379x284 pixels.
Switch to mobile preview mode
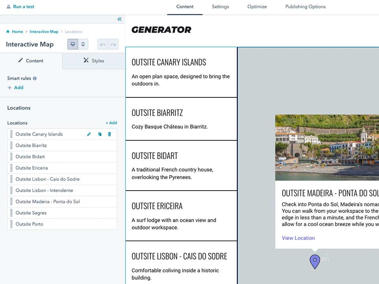pos(83,44)
